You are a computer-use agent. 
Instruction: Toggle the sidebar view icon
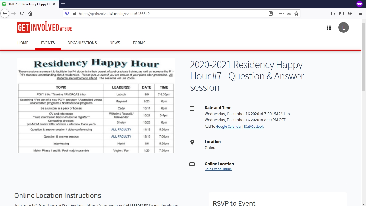pyautogui.click(x=341, y=13)
